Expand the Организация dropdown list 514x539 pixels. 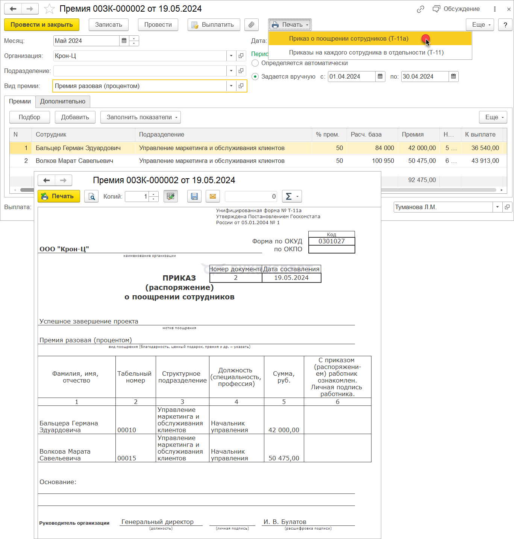coord(231,56)
